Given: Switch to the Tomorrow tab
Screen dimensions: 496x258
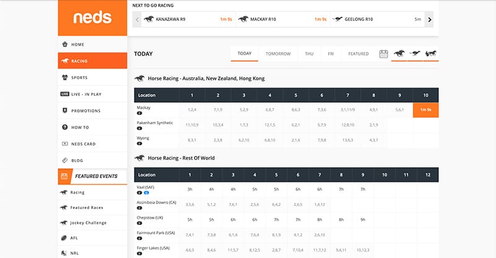Looking at the screenshot, I should point(278,54).
